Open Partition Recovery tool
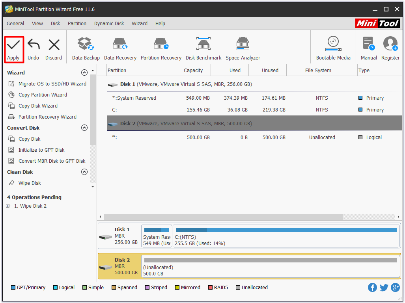Screen dimensions: 405x303 click(x=161, y=49)
